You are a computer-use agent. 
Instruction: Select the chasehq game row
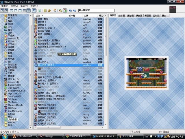pos(69,81)
